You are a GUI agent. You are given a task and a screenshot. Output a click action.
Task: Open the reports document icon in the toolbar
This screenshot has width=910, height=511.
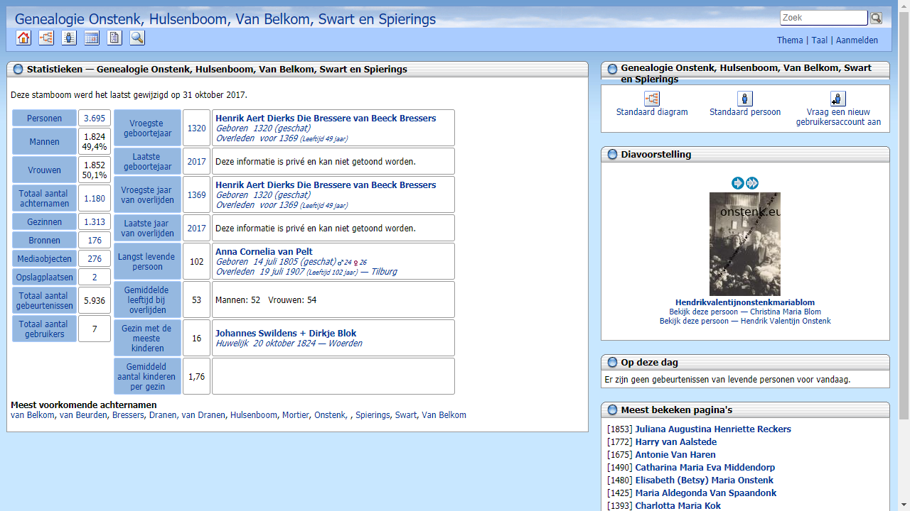point(114,38)
